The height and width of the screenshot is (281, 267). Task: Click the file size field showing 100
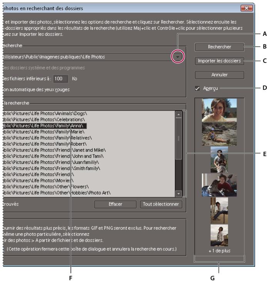click(60, 79)
